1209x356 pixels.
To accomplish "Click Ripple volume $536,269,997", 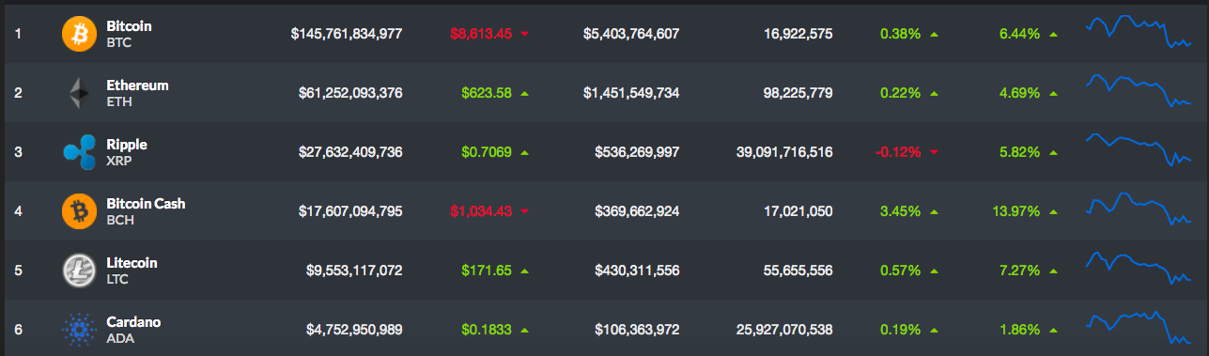I will point(637,152).
